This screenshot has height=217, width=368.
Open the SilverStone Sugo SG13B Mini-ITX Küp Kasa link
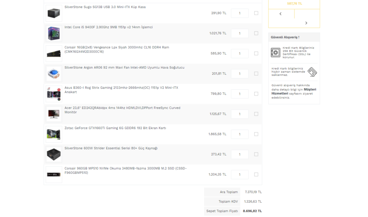105,7
